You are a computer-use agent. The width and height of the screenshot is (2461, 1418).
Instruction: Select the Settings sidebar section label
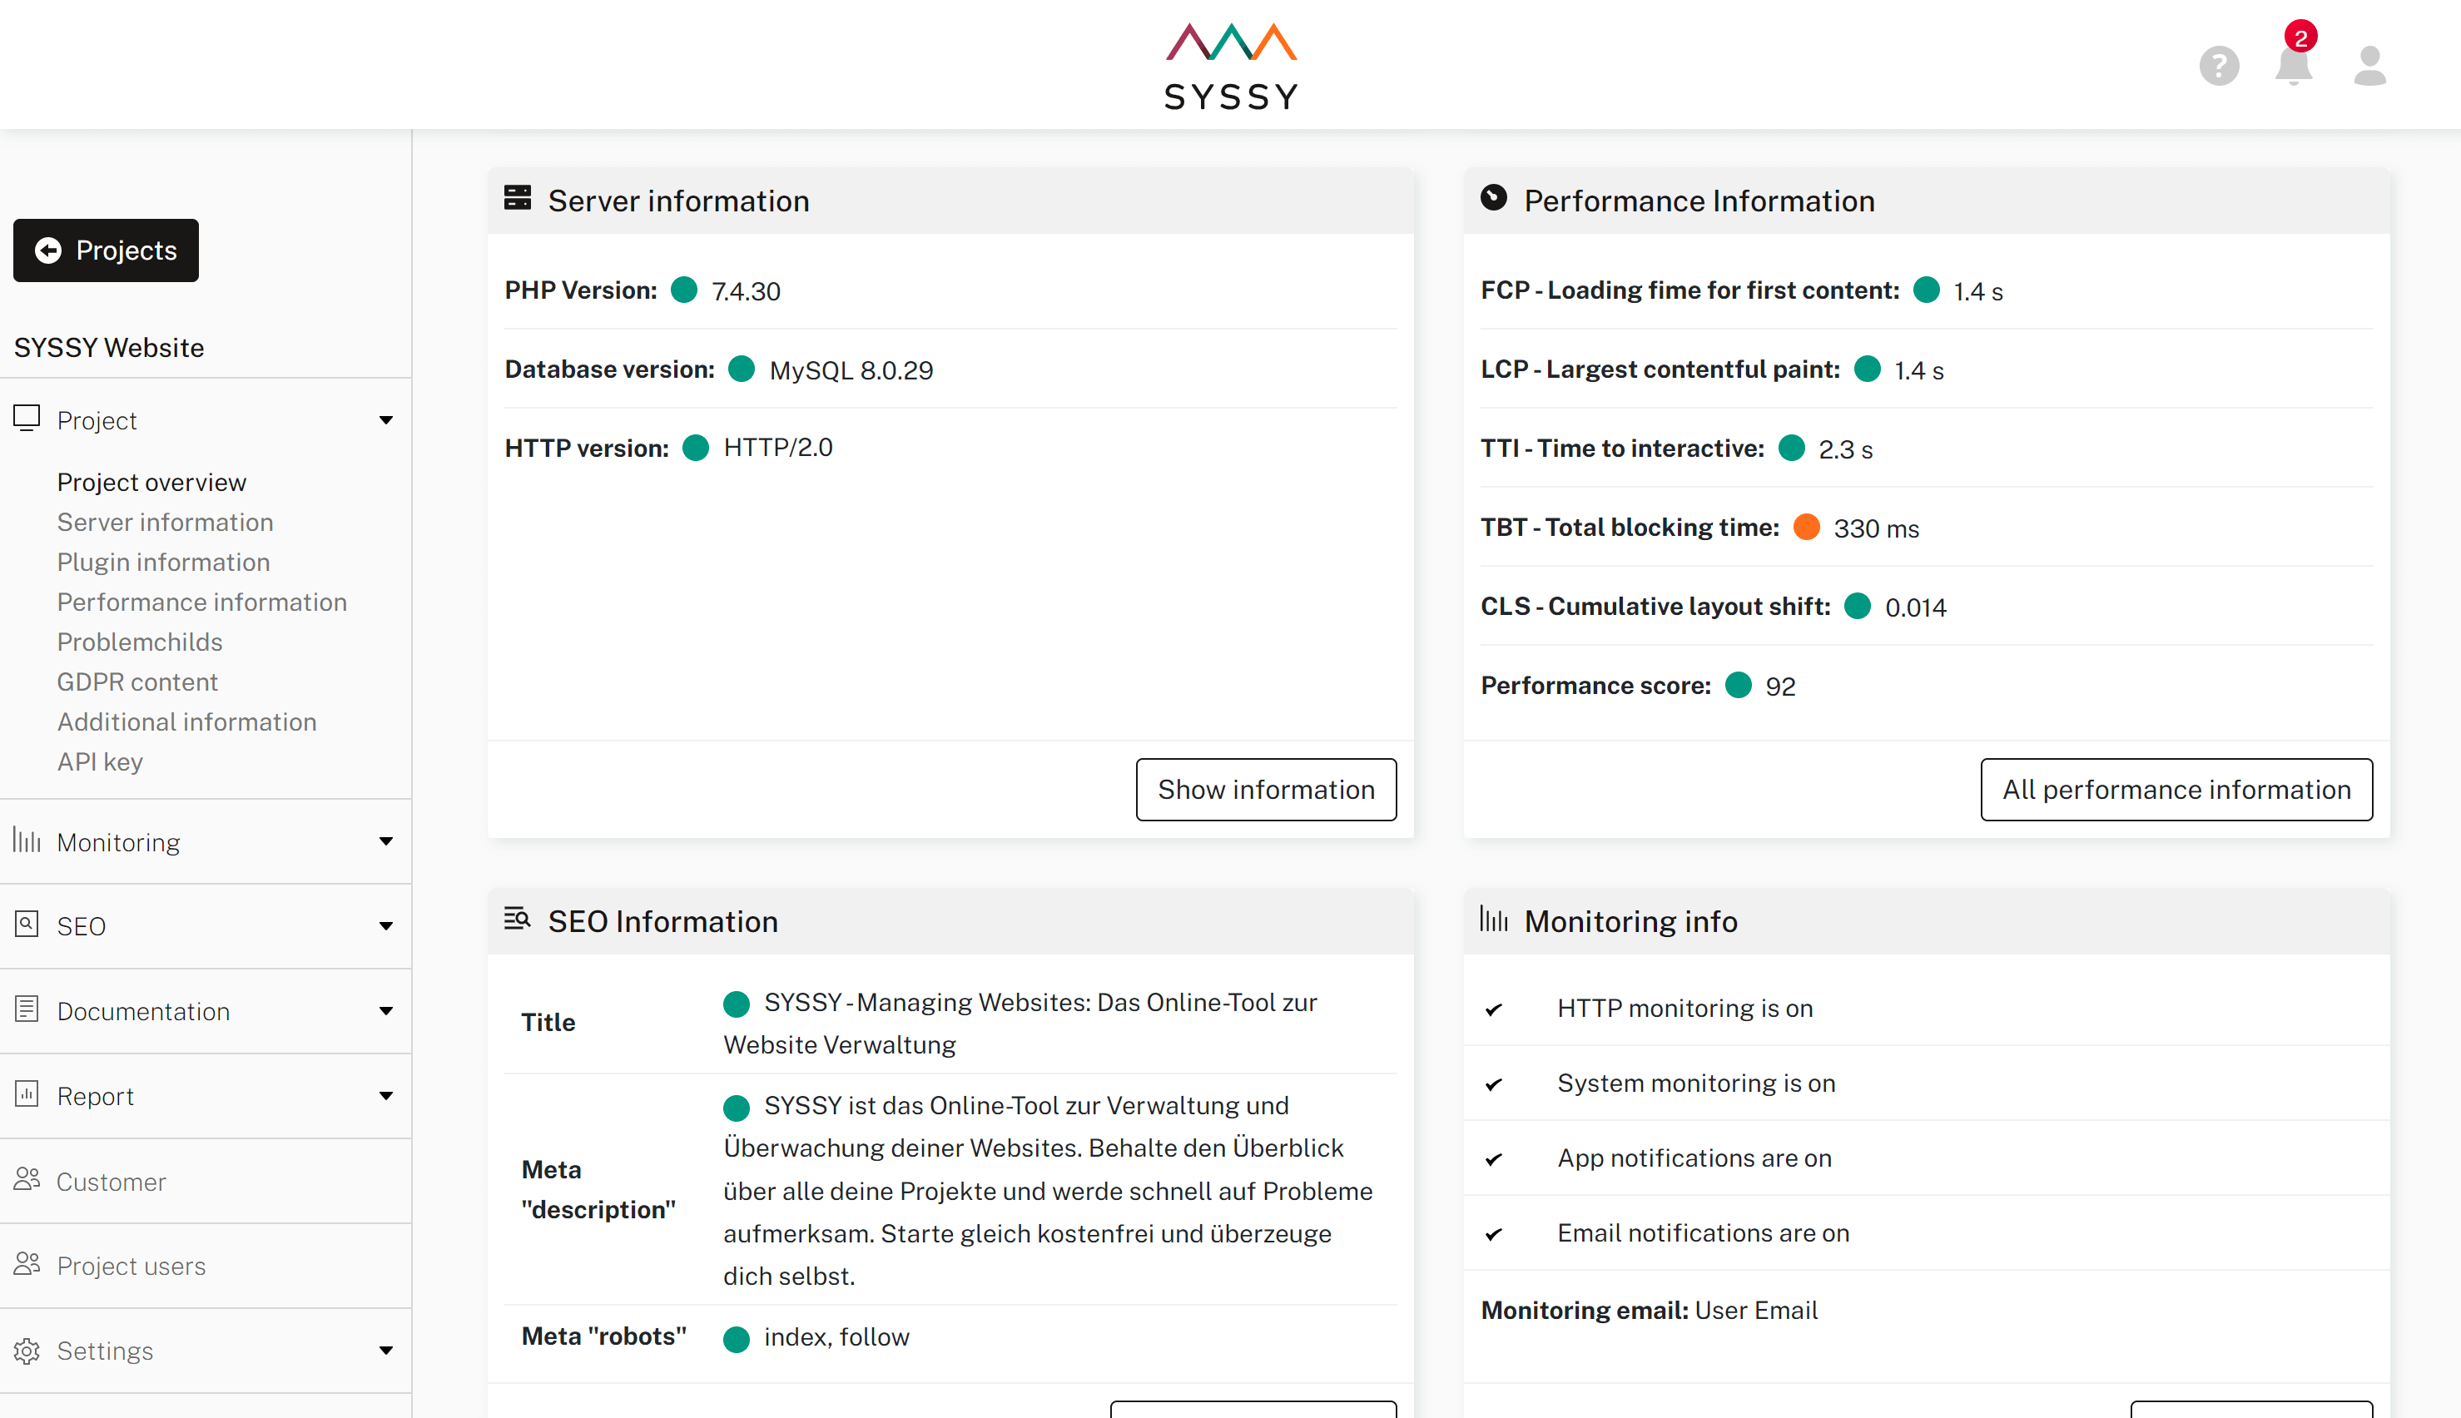104,1350
